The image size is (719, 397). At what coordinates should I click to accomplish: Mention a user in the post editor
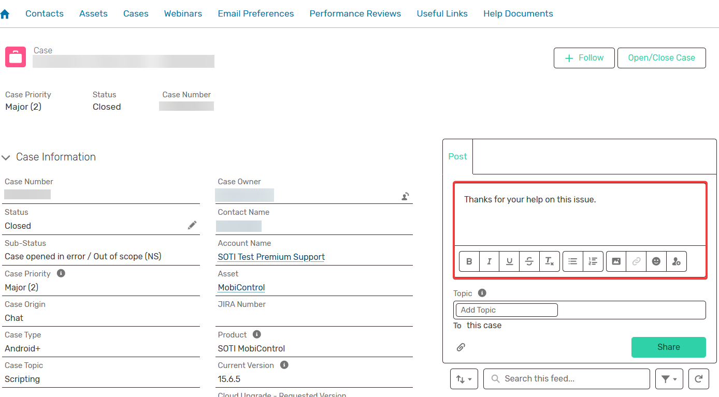click(x=677, y=261)
